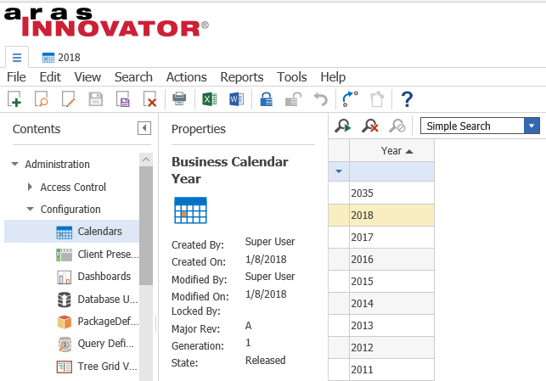Lock the item with the padlock icon
Viewport: 546px width, 381px height.
click(266, 99)
